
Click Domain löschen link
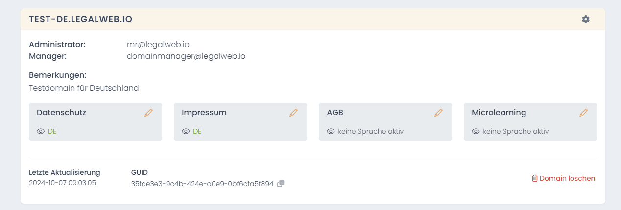click(567, 178)
